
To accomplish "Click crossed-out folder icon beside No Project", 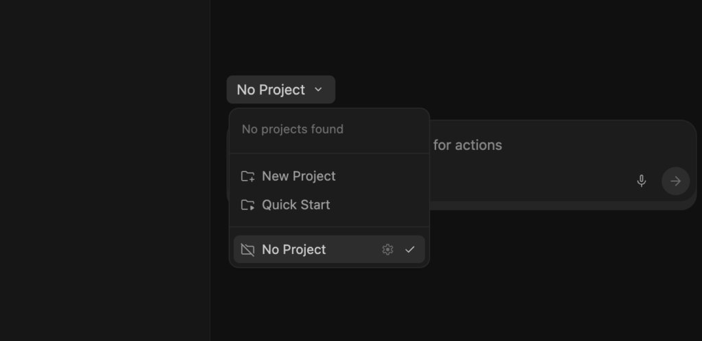I will 247,249.
